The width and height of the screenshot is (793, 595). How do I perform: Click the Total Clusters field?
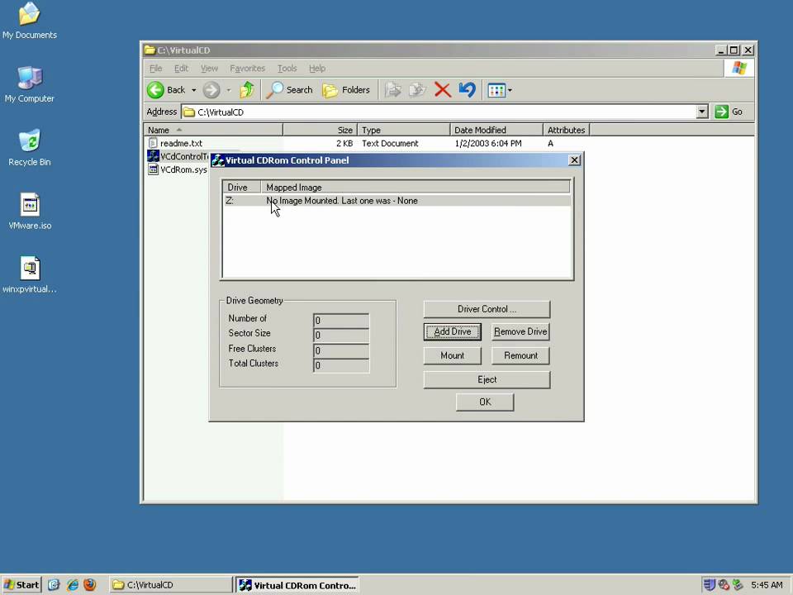341,365
